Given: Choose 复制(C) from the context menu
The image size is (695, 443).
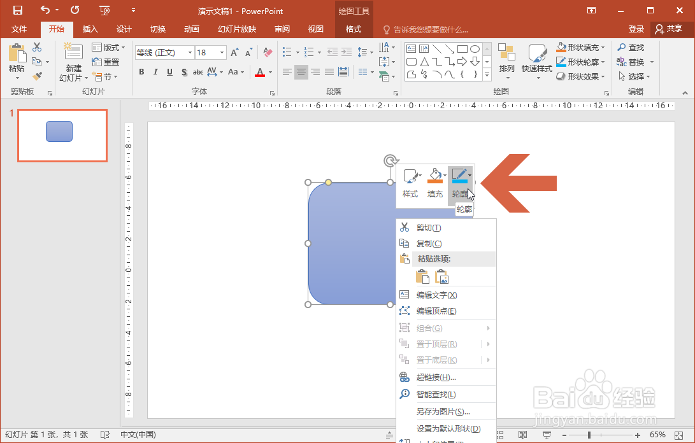Looking at the screenshot, I should 446,244.
